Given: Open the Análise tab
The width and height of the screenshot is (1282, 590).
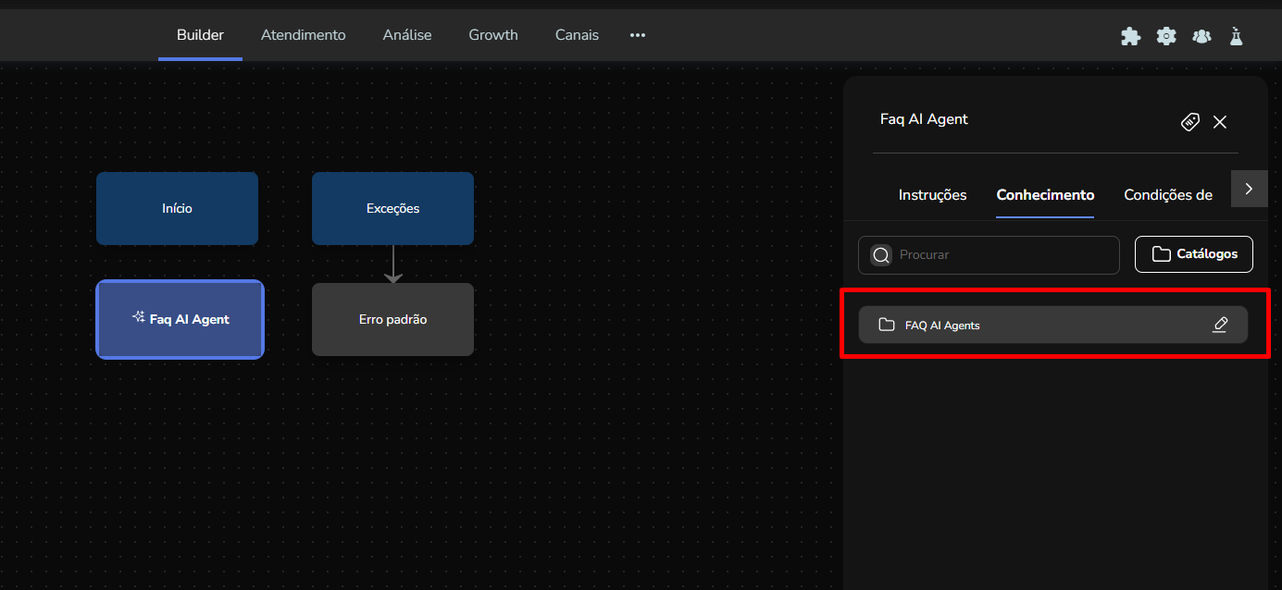Looking at the screenshot, I should click(x=407, y=35).
